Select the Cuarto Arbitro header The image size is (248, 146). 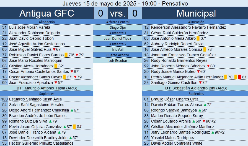click(x=118, y=55)
